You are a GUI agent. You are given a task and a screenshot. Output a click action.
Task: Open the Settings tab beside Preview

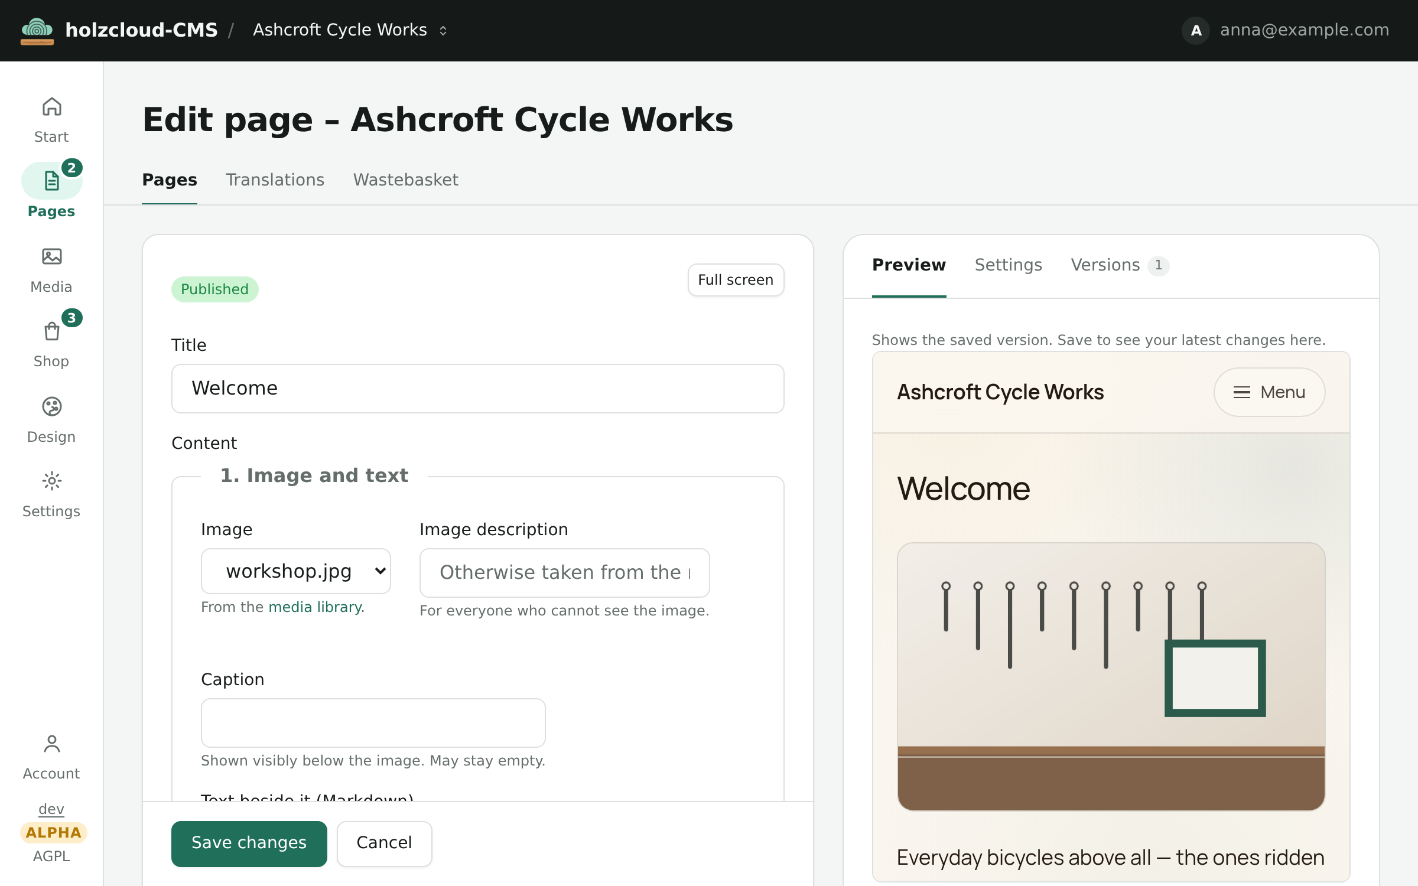(1009, 265)
